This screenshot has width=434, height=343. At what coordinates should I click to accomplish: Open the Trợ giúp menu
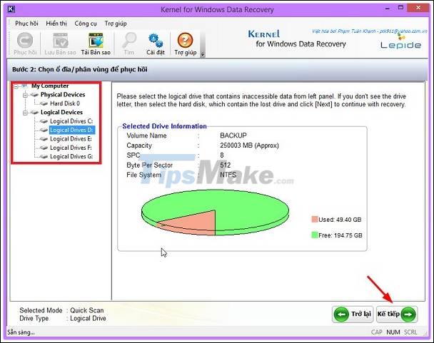click(x=116, y=24)
